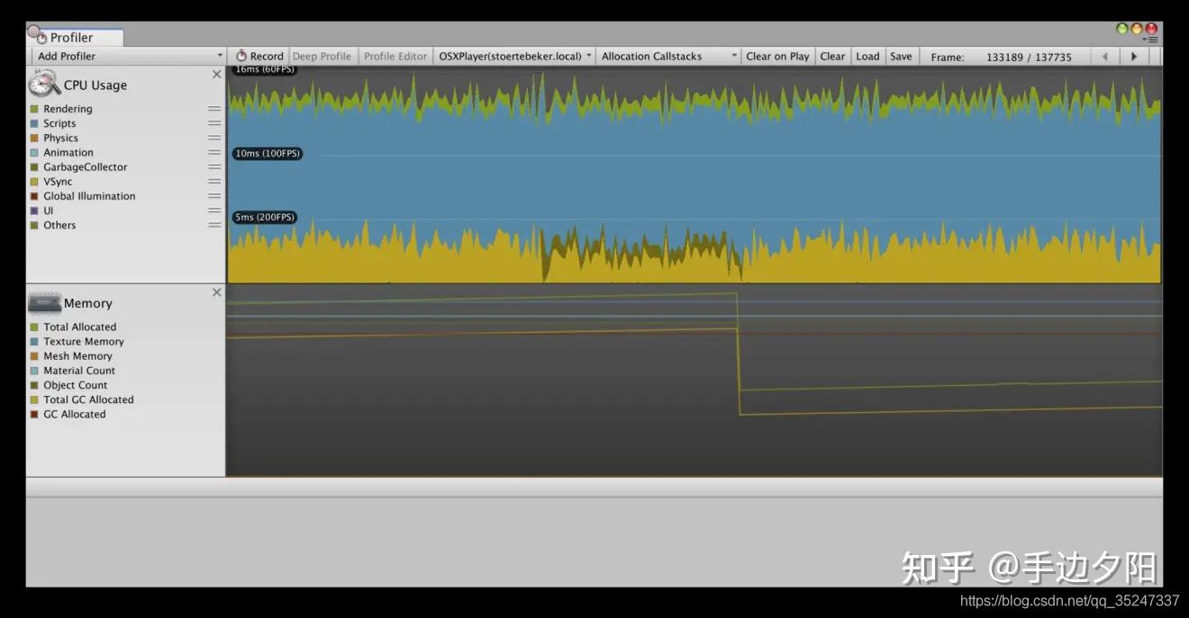Go to previous frame arrow
Image resolution: width=1189 pixels, height=618 pixels.
[x=1105, y=56]
